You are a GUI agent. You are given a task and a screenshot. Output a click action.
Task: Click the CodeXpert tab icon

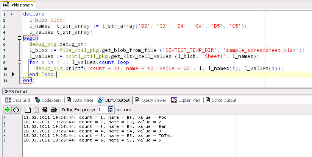(37, 100)
